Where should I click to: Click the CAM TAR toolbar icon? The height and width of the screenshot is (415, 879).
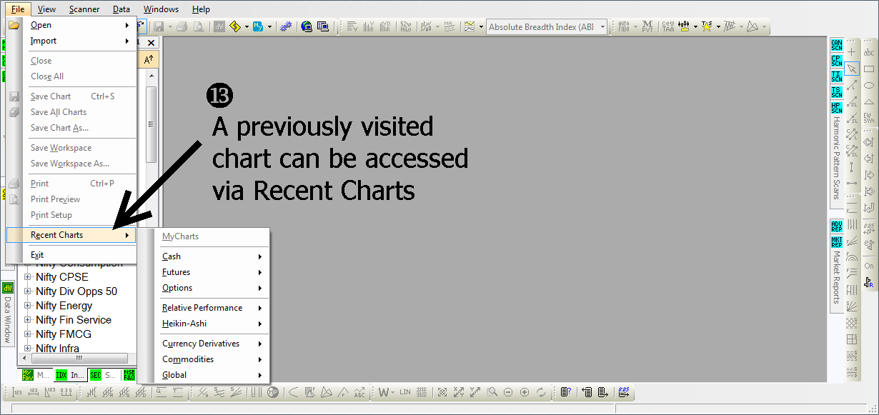pos(667,27)
